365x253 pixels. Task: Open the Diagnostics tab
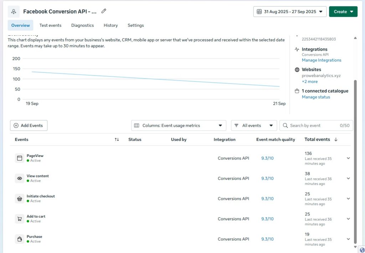[x=82, y=25]
